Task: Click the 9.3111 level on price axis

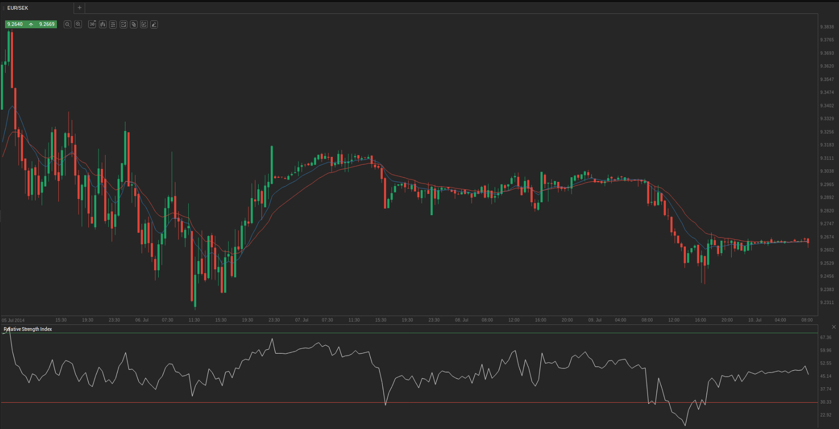Action: coord(827,158)
